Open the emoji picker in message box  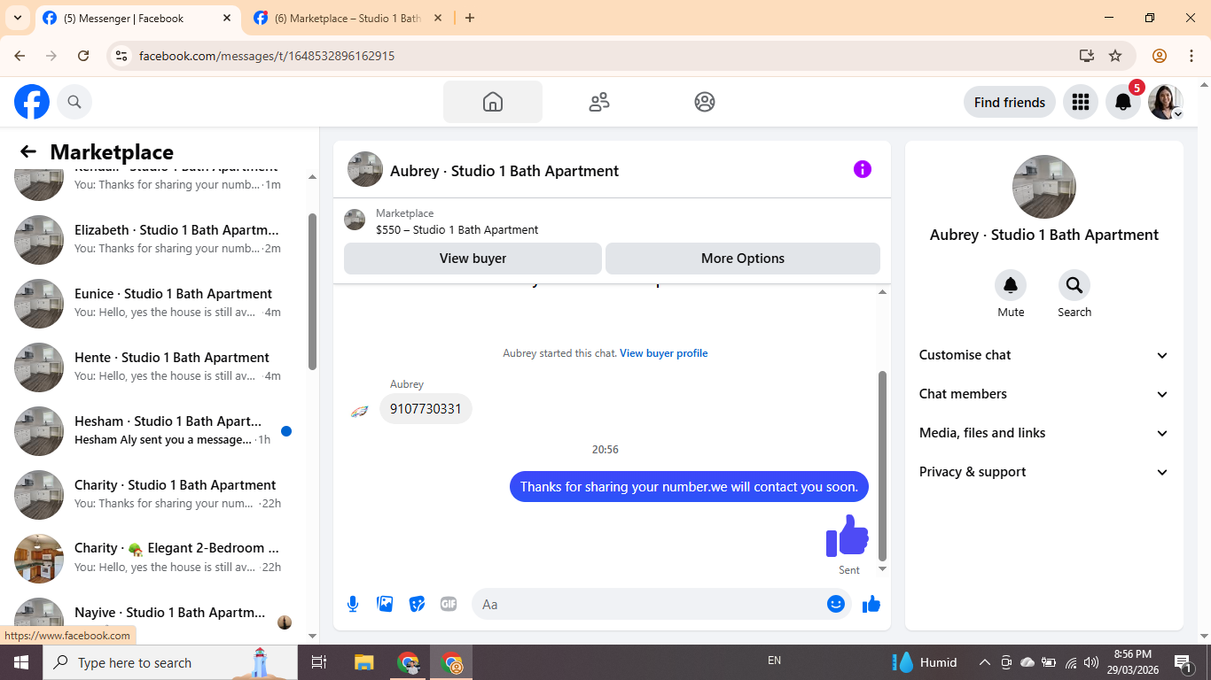tap(836, 604)
